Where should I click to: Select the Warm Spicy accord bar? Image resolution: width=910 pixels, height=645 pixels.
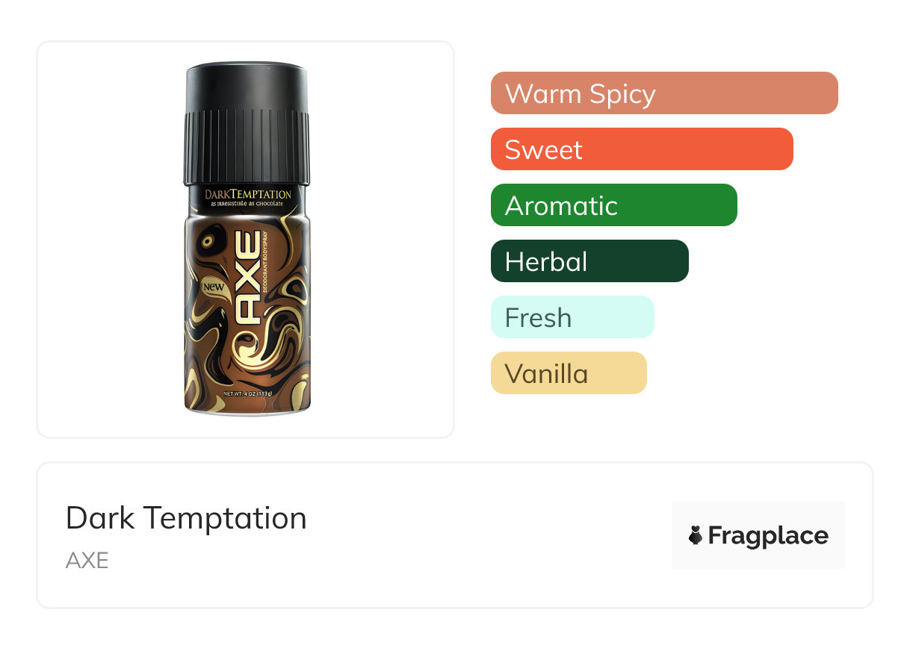663,93
